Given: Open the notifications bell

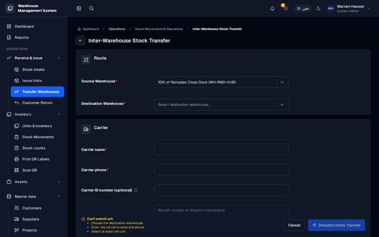Looking at the screenshot, I should click(272, 8).
